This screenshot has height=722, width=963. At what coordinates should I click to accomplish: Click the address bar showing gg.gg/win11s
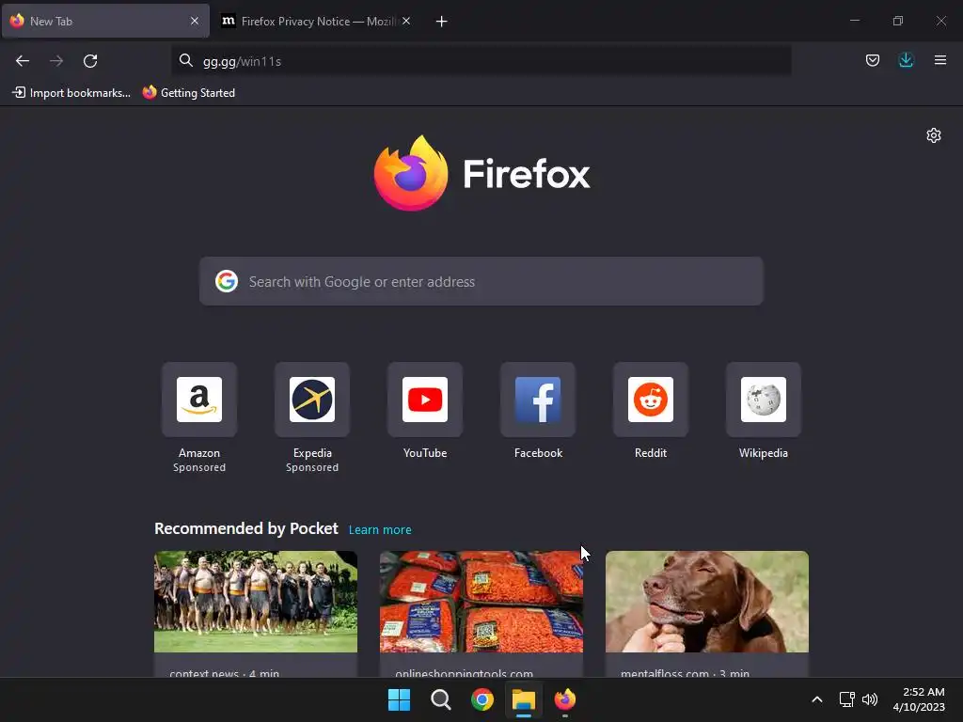(481, 61)
